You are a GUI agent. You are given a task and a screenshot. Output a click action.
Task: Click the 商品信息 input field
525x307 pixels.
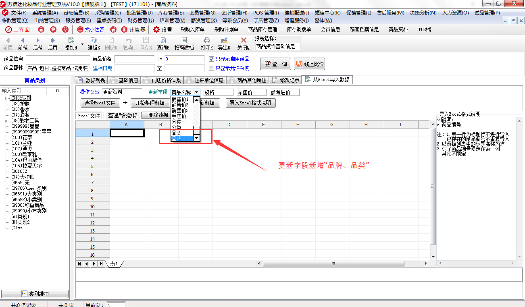[x=57, y=59]
